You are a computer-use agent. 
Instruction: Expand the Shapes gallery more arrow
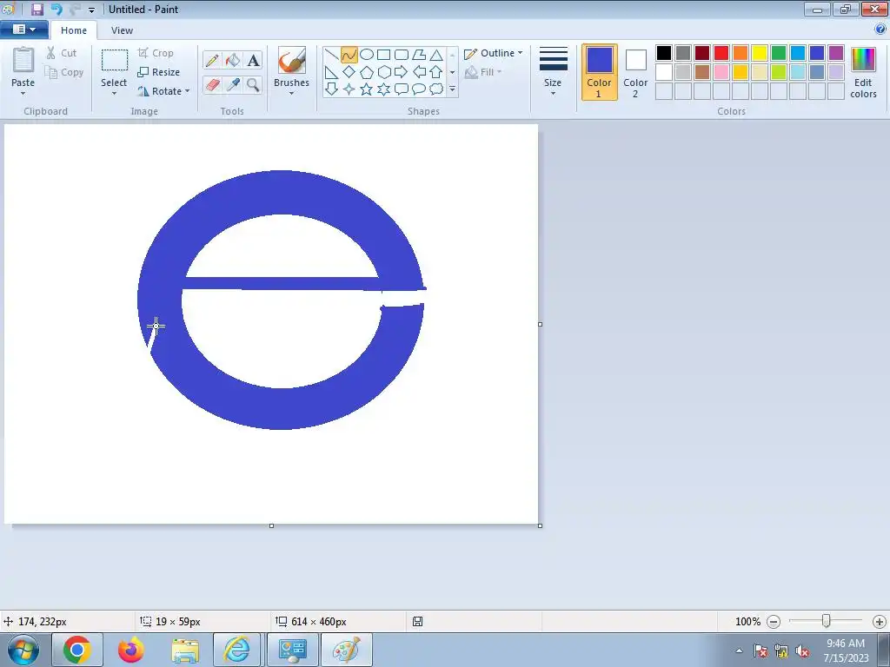452,89
